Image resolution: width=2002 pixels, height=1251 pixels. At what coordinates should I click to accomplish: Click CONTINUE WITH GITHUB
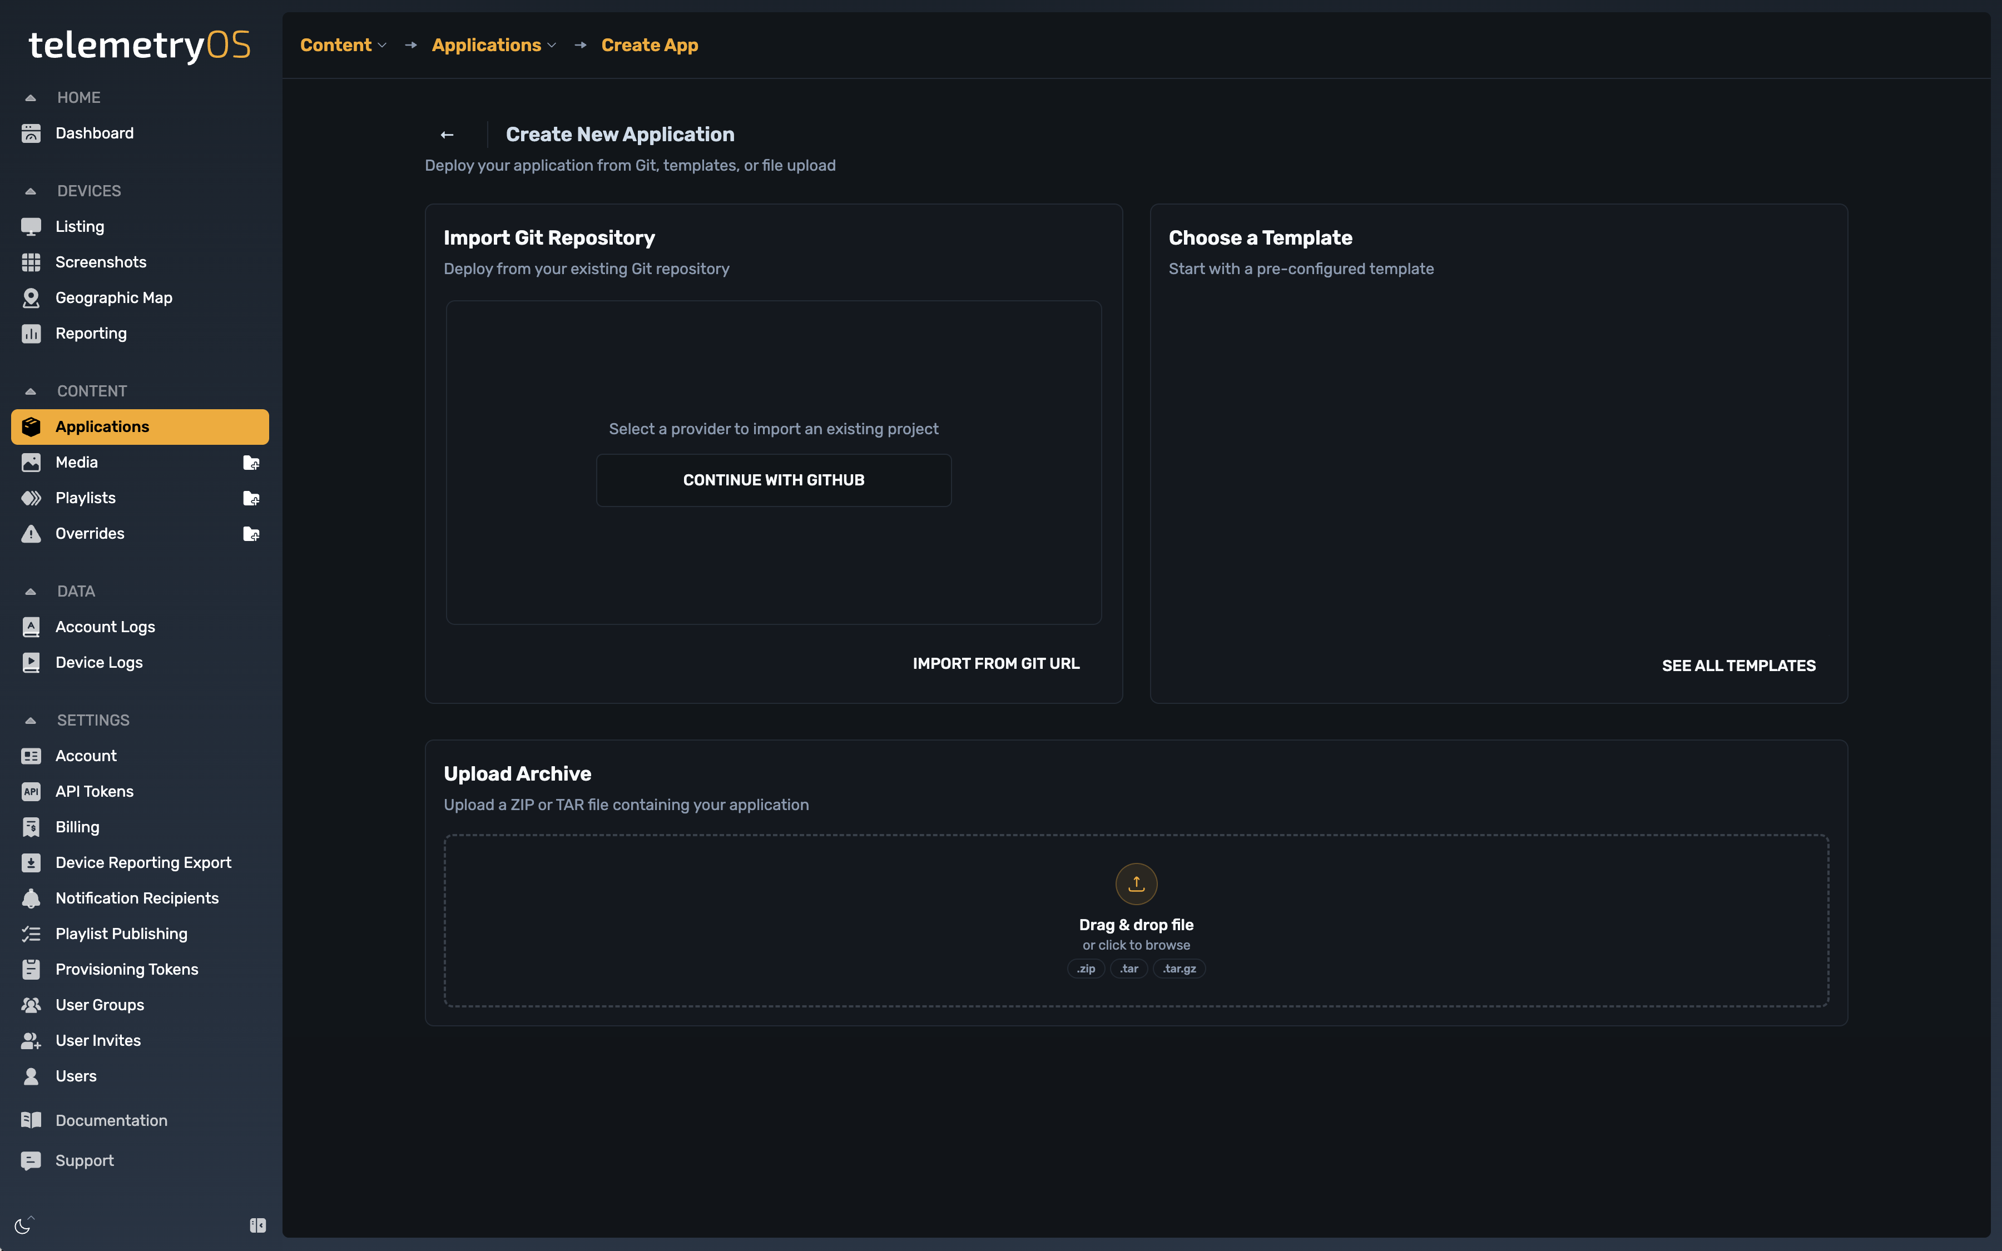[772, 480]
